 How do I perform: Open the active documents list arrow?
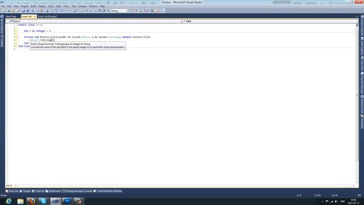click(357, 17)
